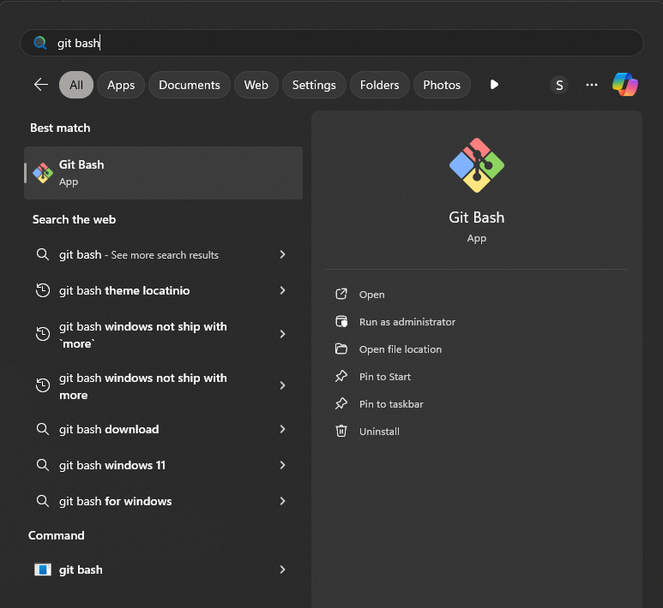Select the Documents filter tab

190,85
